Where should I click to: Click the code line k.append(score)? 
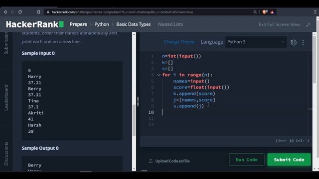tap(194, 93)
